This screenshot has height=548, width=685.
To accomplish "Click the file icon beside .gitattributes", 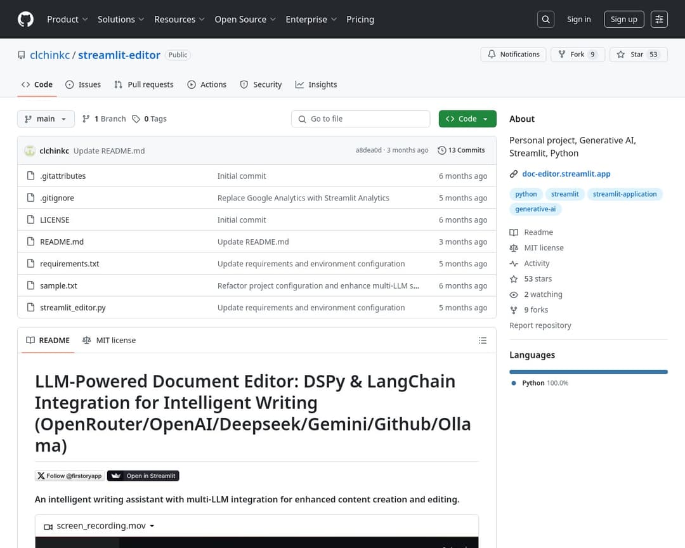I will click(x=30, y=176).
